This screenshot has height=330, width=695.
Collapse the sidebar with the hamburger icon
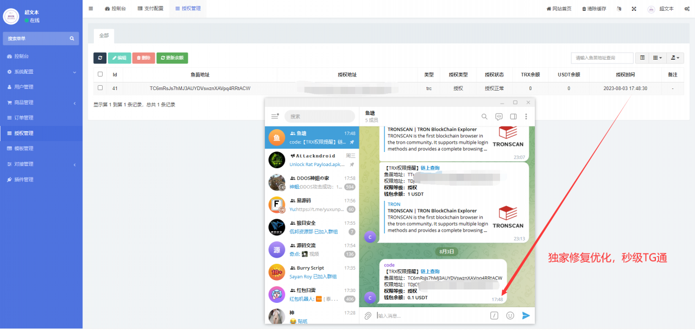point(91,9)
